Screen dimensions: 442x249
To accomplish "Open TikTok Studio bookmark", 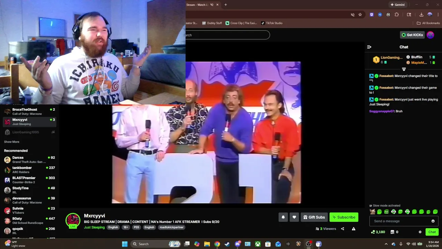I will 272,23.
